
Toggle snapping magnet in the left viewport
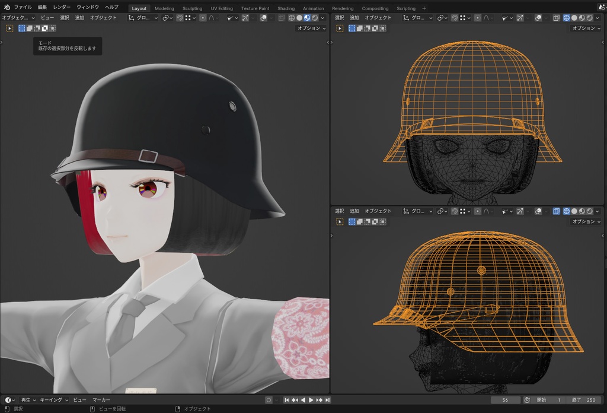(x=180, y=18)
